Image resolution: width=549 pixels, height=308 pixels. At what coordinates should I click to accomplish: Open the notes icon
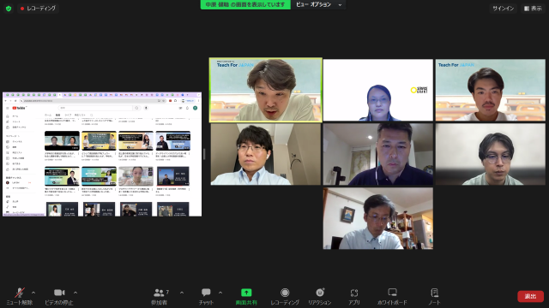click(435, 297)
